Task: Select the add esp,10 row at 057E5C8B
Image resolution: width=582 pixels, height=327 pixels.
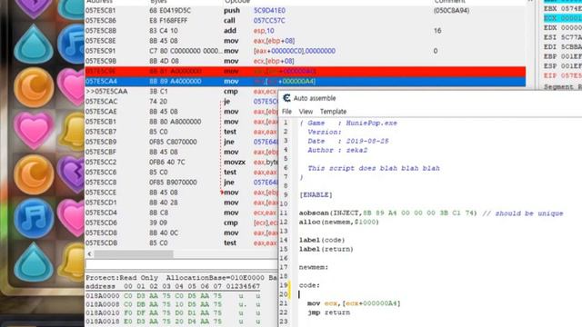Action: point(306,31)
